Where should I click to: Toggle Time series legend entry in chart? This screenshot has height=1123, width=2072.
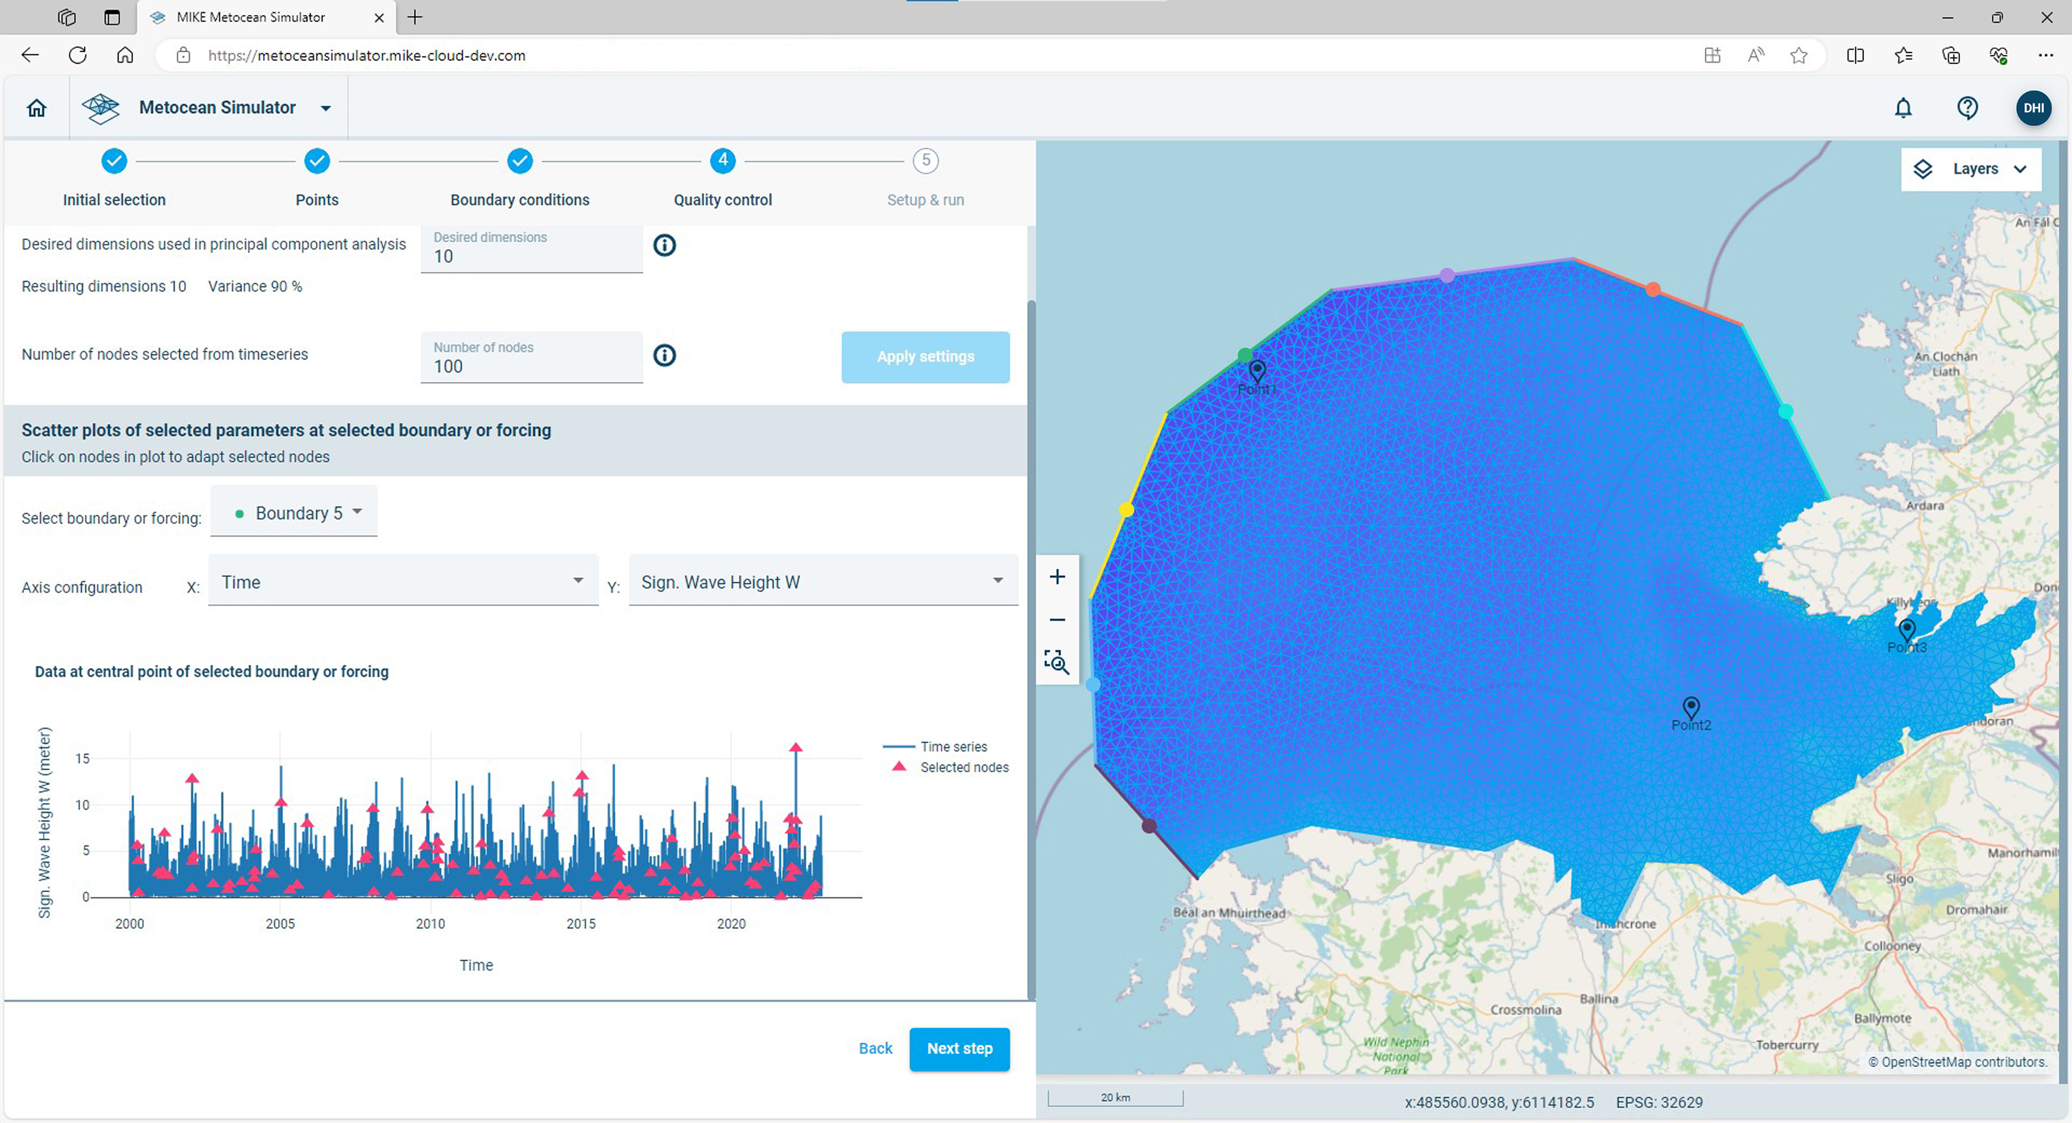953,747
